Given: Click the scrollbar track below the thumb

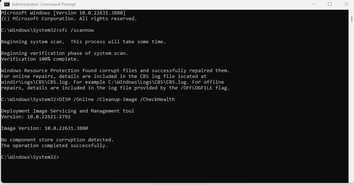Looking at the screenshot, I should tap(351, 101).
